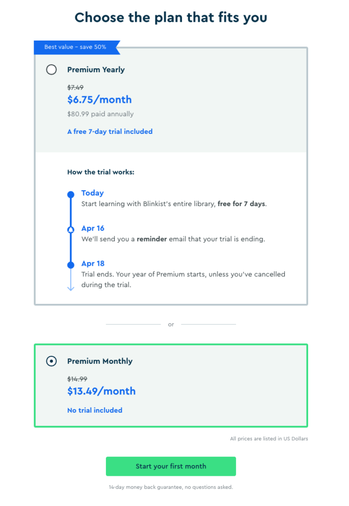Click the $13.49/month price text
349x506 pixels.
[x=101, y=391]
